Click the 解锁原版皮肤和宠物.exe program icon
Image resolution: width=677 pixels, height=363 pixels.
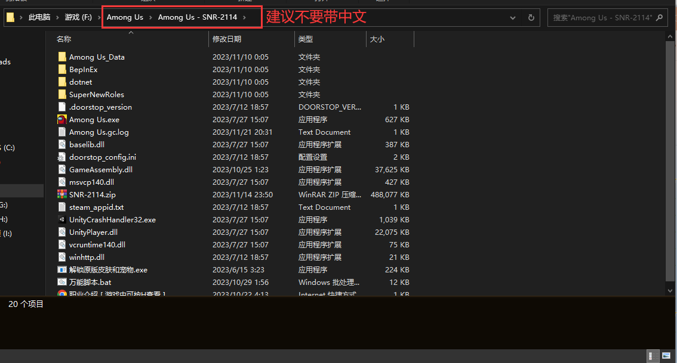(62, 270)
